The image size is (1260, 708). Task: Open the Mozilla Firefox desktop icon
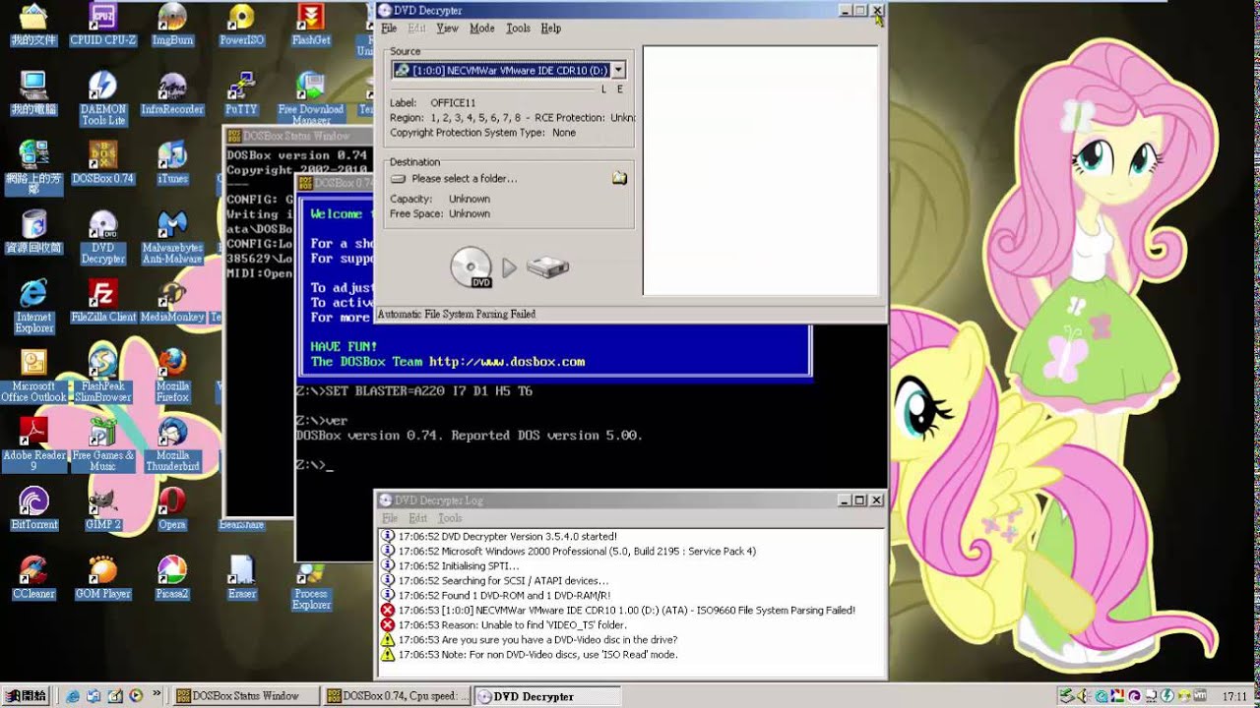pos(172,376)
